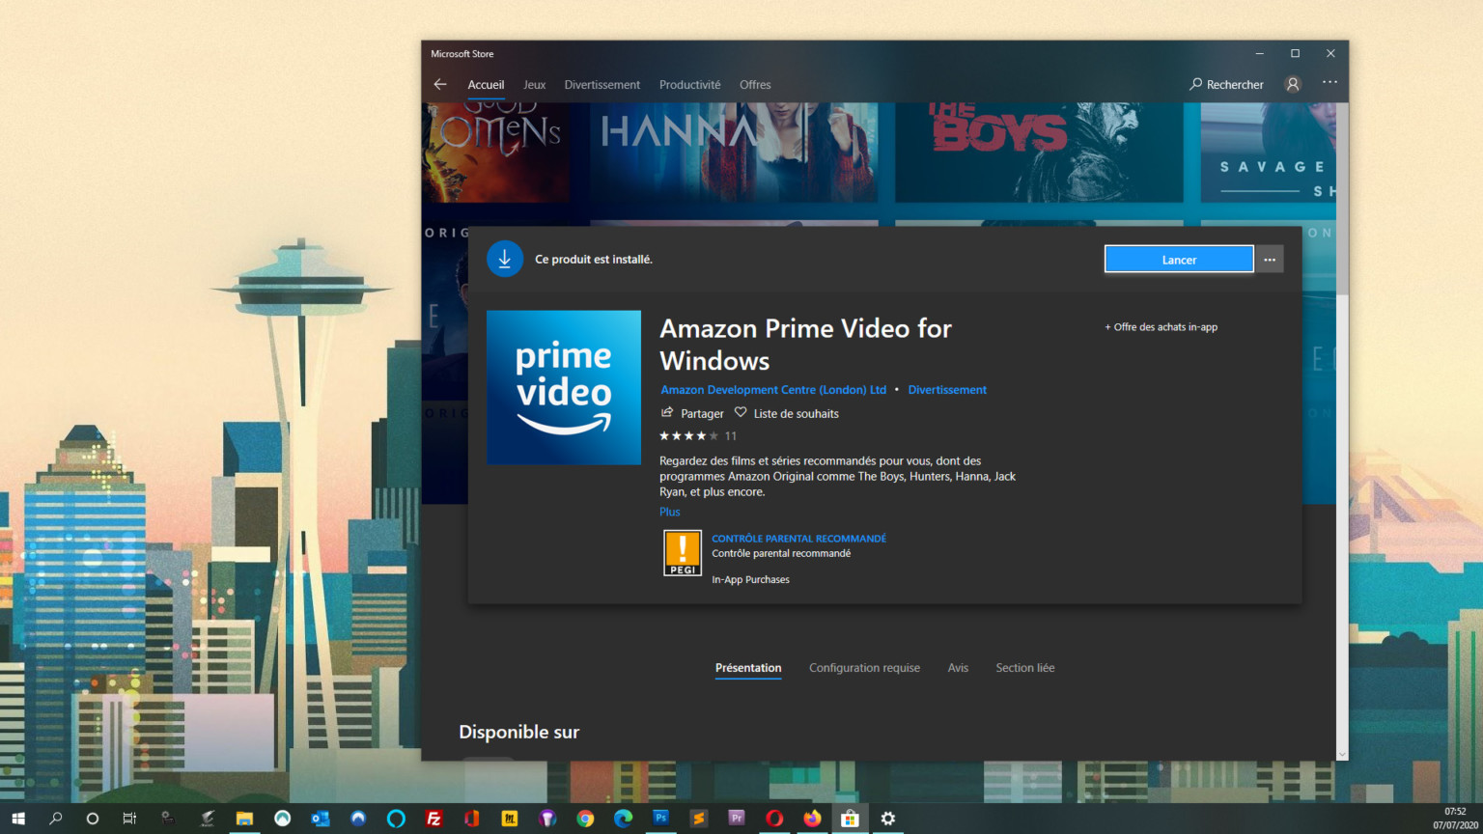
Task: Expand the description with Plus
Action: click(669, 512)
